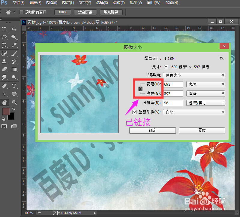Reset to default foreground/background colors
The height and width of the screenshot is (217, 240).
tap(3, 119)
